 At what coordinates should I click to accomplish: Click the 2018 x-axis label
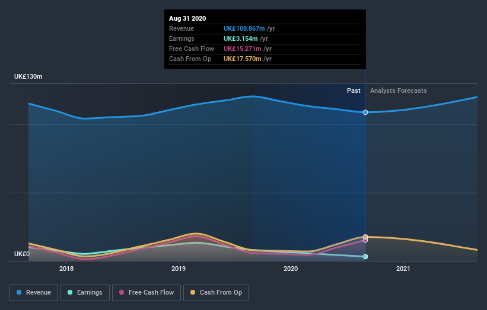[66, 269]
